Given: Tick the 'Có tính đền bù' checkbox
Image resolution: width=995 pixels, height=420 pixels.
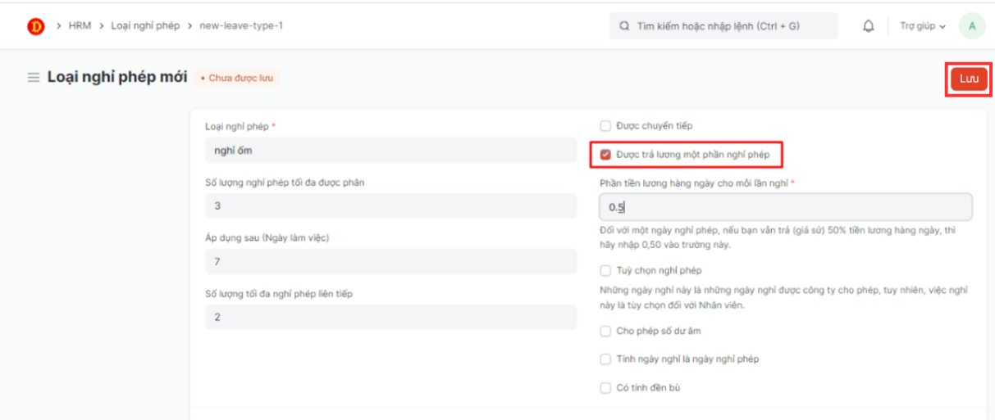Looking at the screenshot, I should pos(605,387).
